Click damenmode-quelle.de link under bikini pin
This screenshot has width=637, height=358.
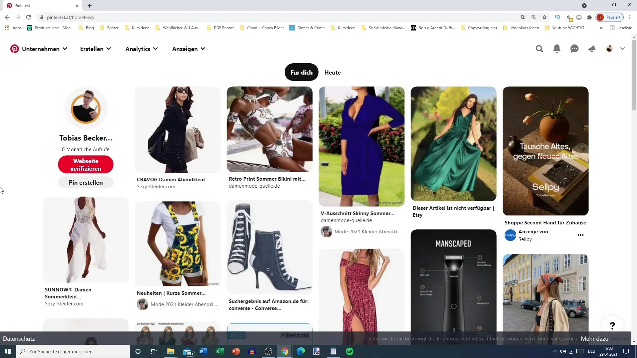(254, 186)
